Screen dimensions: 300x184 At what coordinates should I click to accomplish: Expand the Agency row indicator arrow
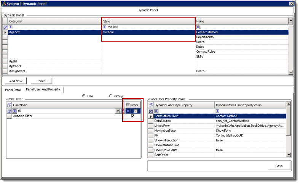point(5,32)
